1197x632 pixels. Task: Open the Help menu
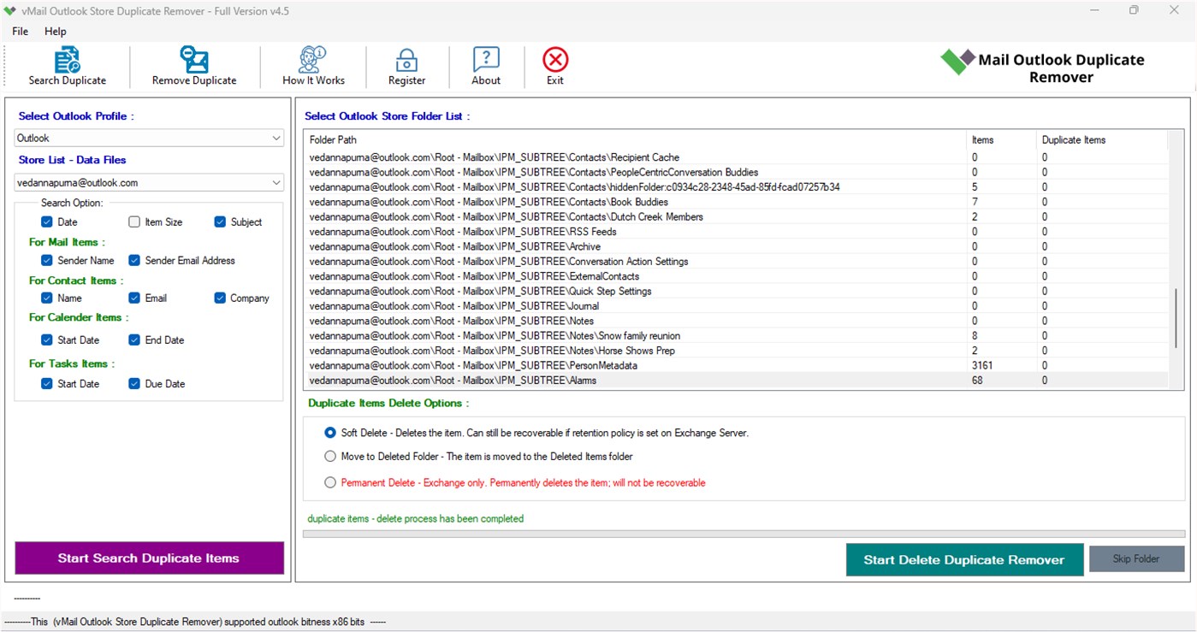[55, 31]
